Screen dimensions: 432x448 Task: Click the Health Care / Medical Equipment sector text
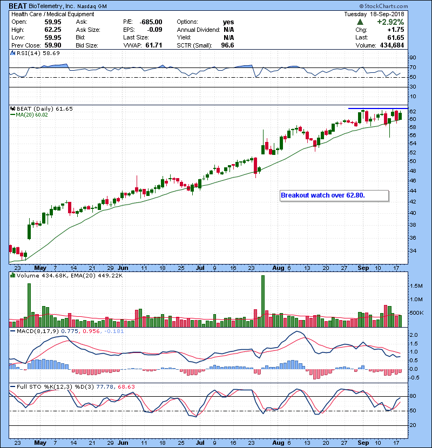(x=52, y=14)
